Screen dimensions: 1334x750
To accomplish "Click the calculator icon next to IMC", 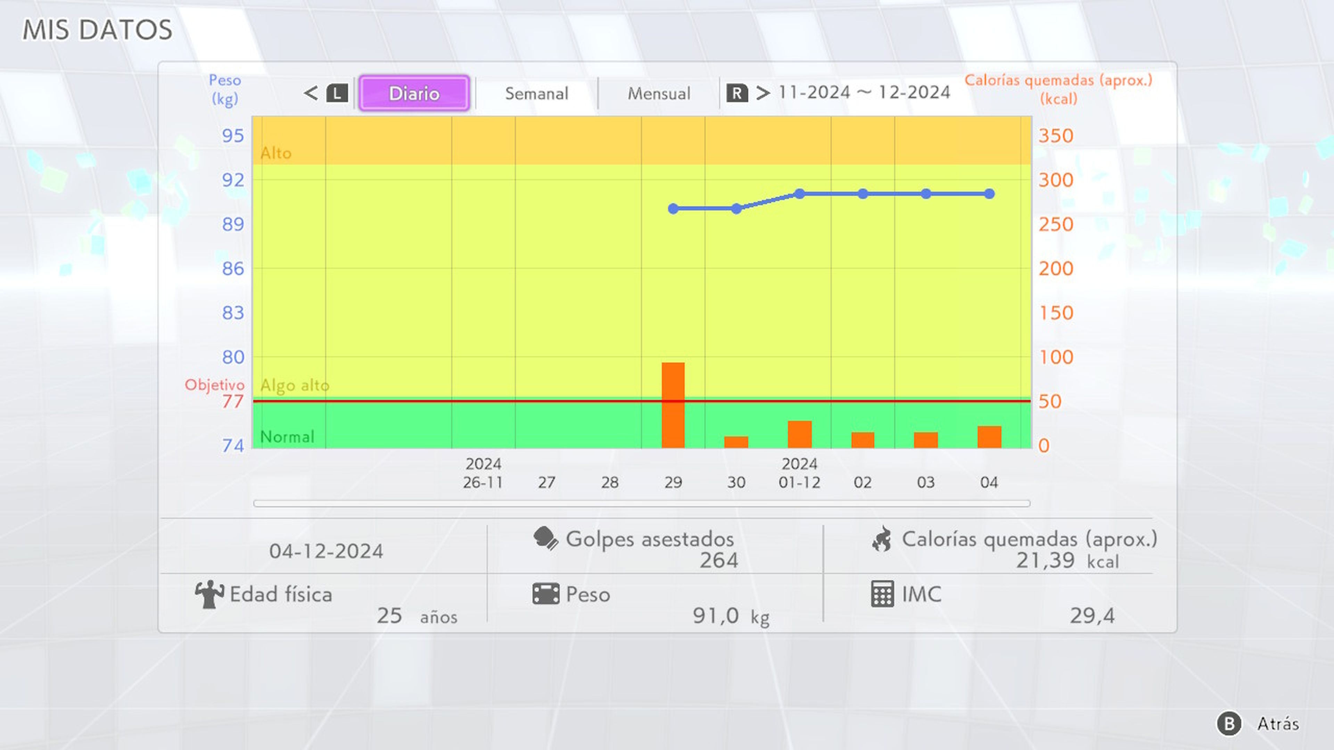I will [x=882, y=594].
